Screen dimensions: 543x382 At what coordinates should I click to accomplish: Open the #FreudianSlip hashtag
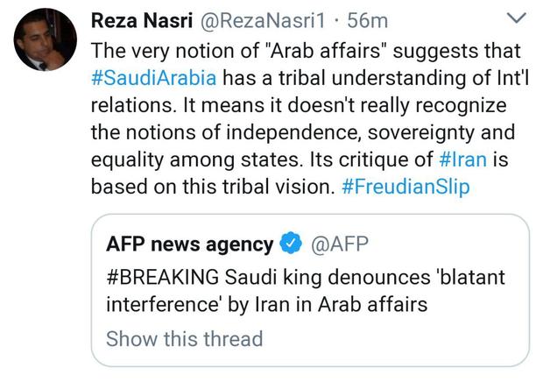point(405,187)
